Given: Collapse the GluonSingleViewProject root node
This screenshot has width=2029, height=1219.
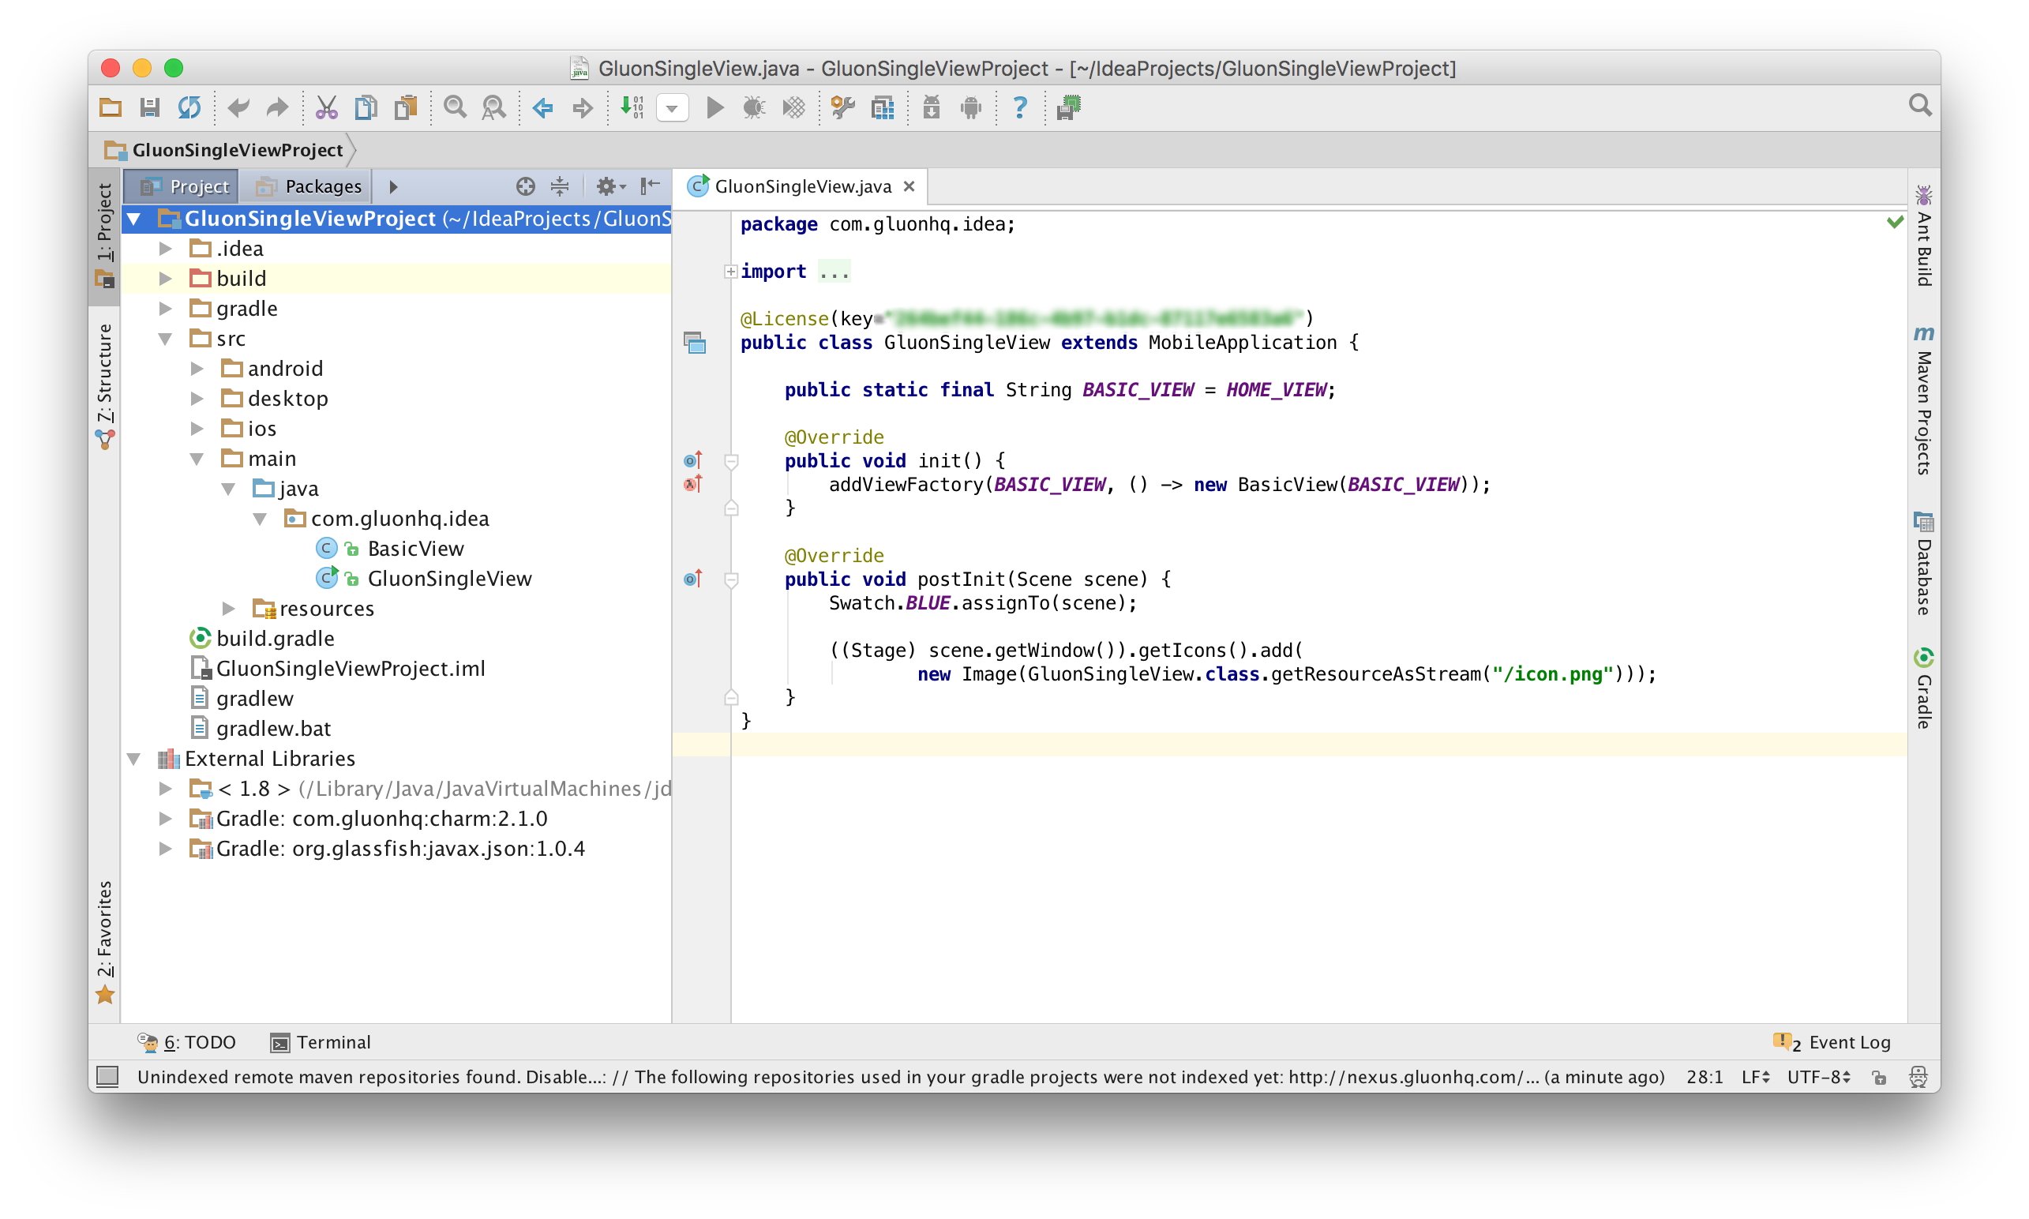Looking at the screenshot, I should [x=134, y=219].
